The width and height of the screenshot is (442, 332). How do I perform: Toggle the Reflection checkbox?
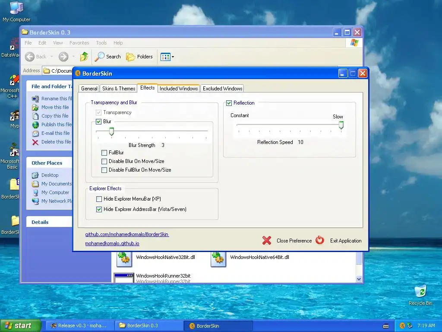click(x=229, y=103)
